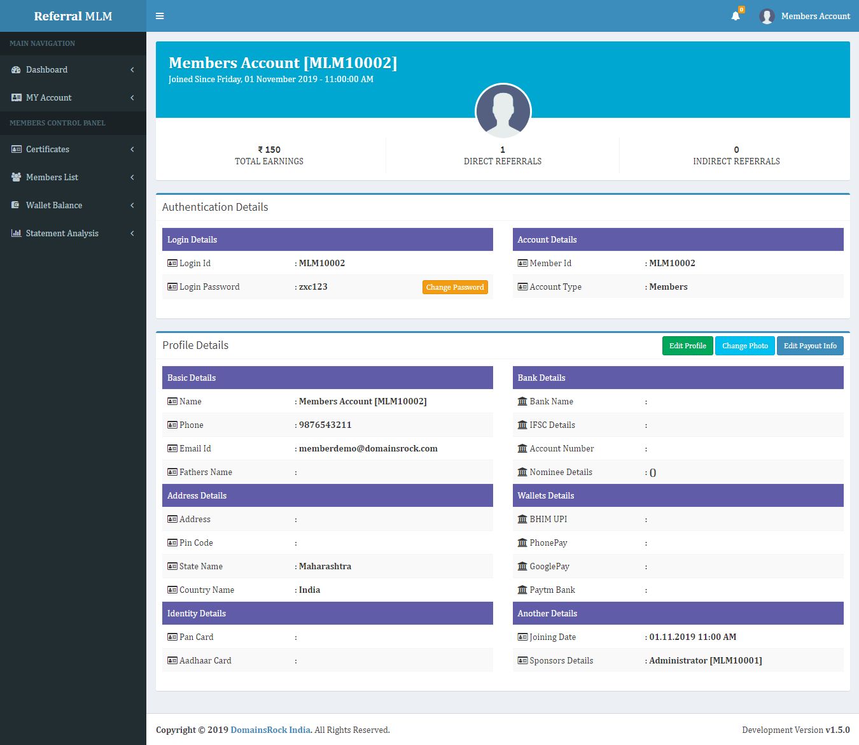Click the Edit Payout Info button

pyautogui.click(x=810, y=346)
